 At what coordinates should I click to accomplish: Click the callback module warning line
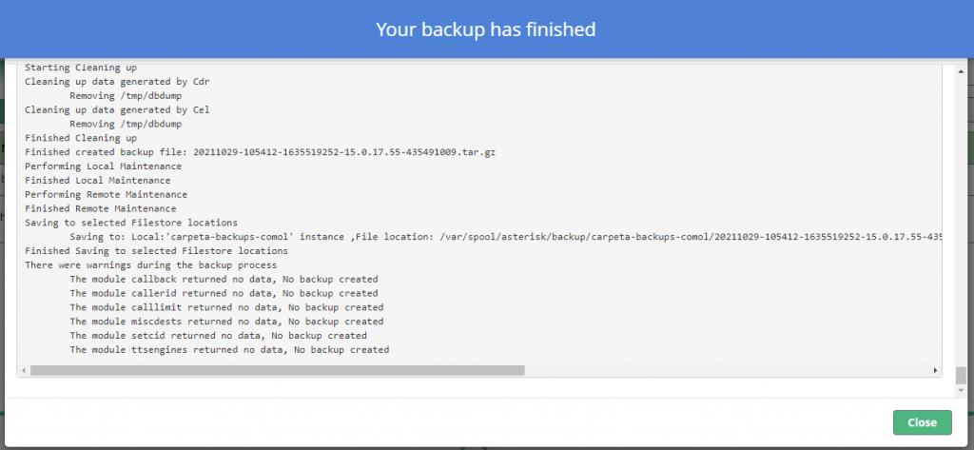[224, 279]
